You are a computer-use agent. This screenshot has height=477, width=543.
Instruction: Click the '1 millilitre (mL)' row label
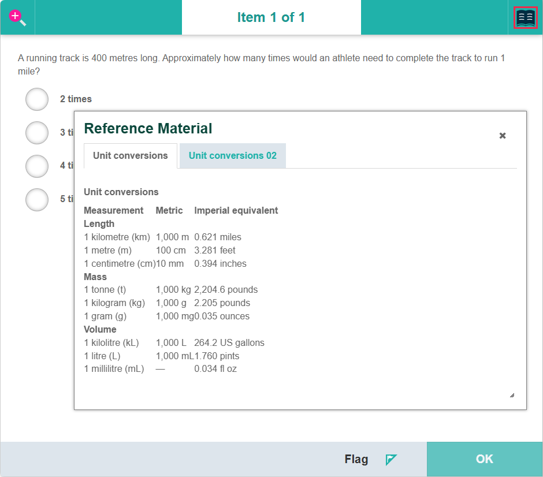[114, 369]
